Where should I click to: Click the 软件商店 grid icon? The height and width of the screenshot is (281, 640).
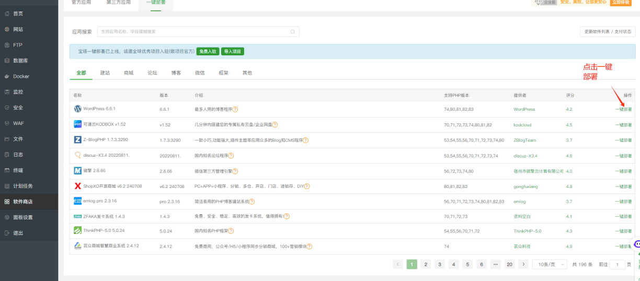7,202
